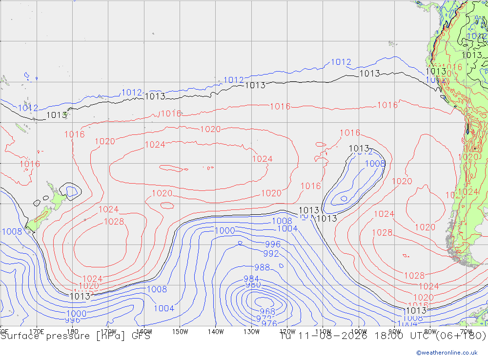Click the 996 isobar label near 125W

point(273,244)
